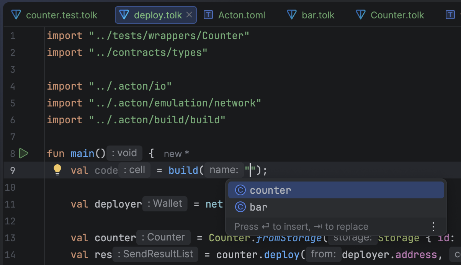Click the class icon next to bar suggestion
Viewport: 461px width, 265px height.
[240, 207]
